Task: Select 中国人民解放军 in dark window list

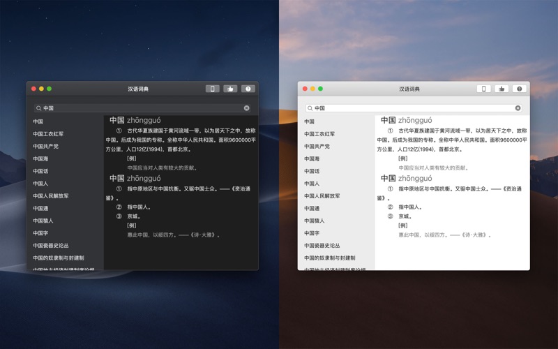Action: 51,196
